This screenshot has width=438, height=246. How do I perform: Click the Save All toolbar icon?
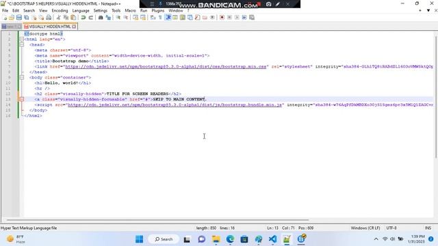[x=27, y=17]
